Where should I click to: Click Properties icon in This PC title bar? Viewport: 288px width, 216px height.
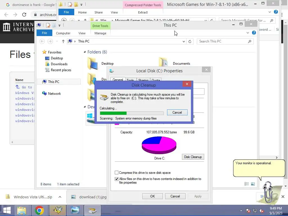pos(48,25)
